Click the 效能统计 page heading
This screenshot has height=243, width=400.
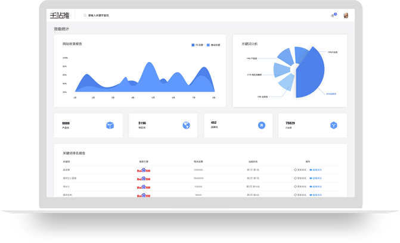tap(61, 29)
